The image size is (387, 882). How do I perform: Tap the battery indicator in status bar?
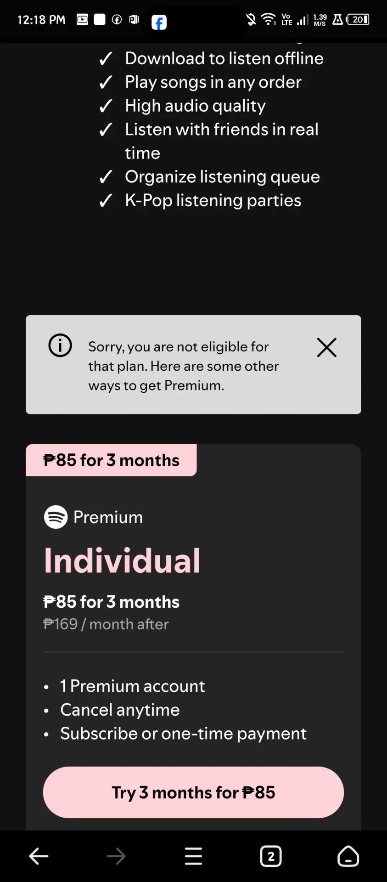point(358,19)
